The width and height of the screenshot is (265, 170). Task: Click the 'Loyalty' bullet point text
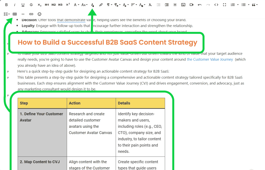(107, 26)
